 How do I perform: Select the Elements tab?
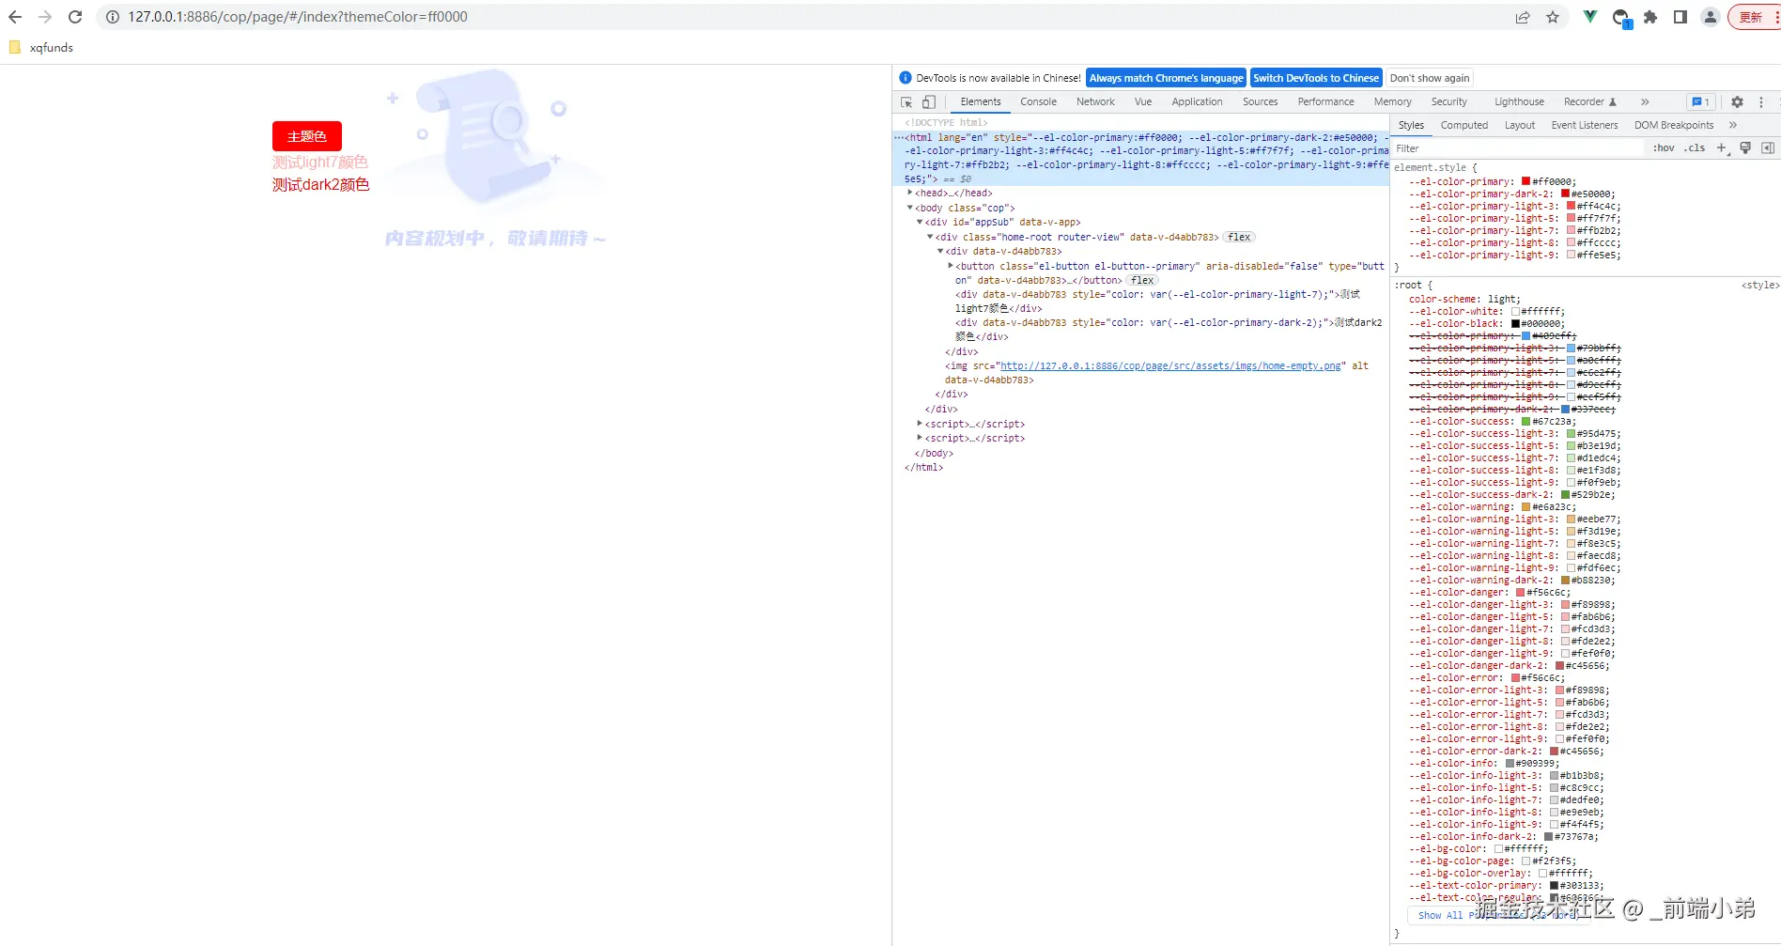click(981, 102)
